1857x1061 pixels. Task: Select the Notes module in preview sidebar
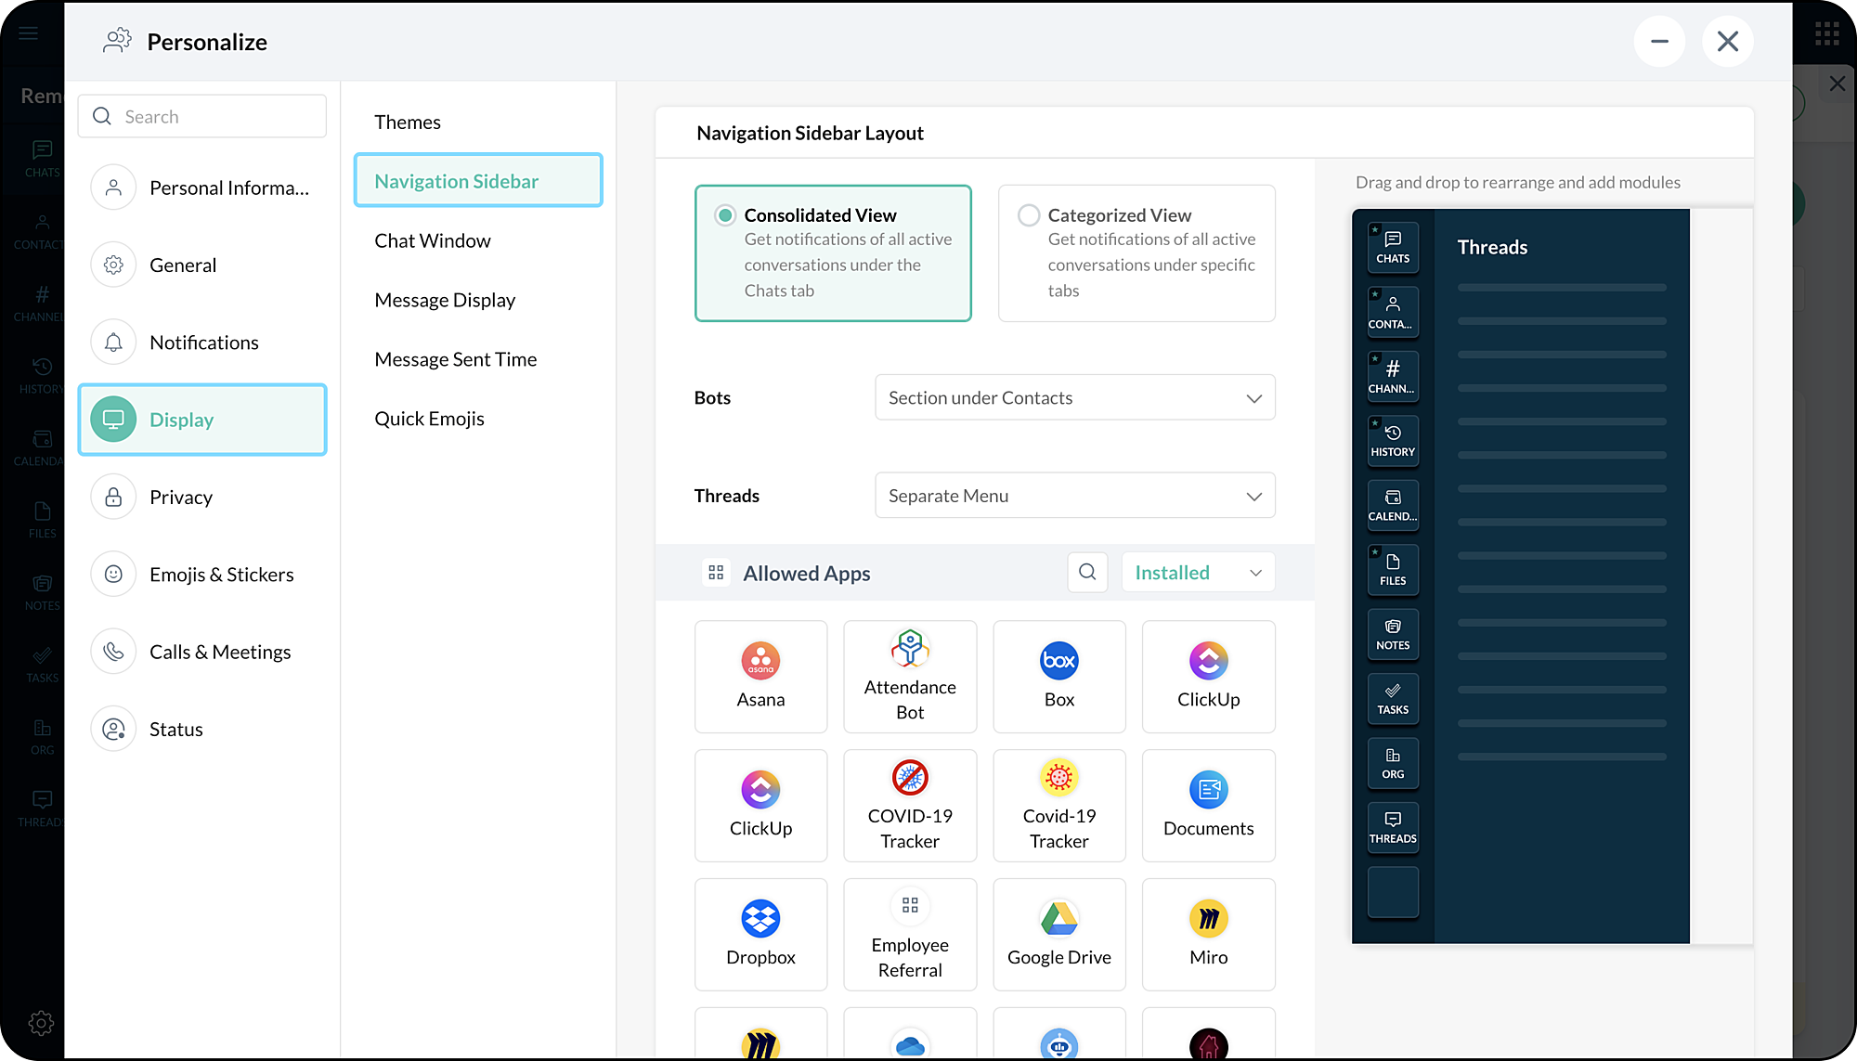[1393, 634]
